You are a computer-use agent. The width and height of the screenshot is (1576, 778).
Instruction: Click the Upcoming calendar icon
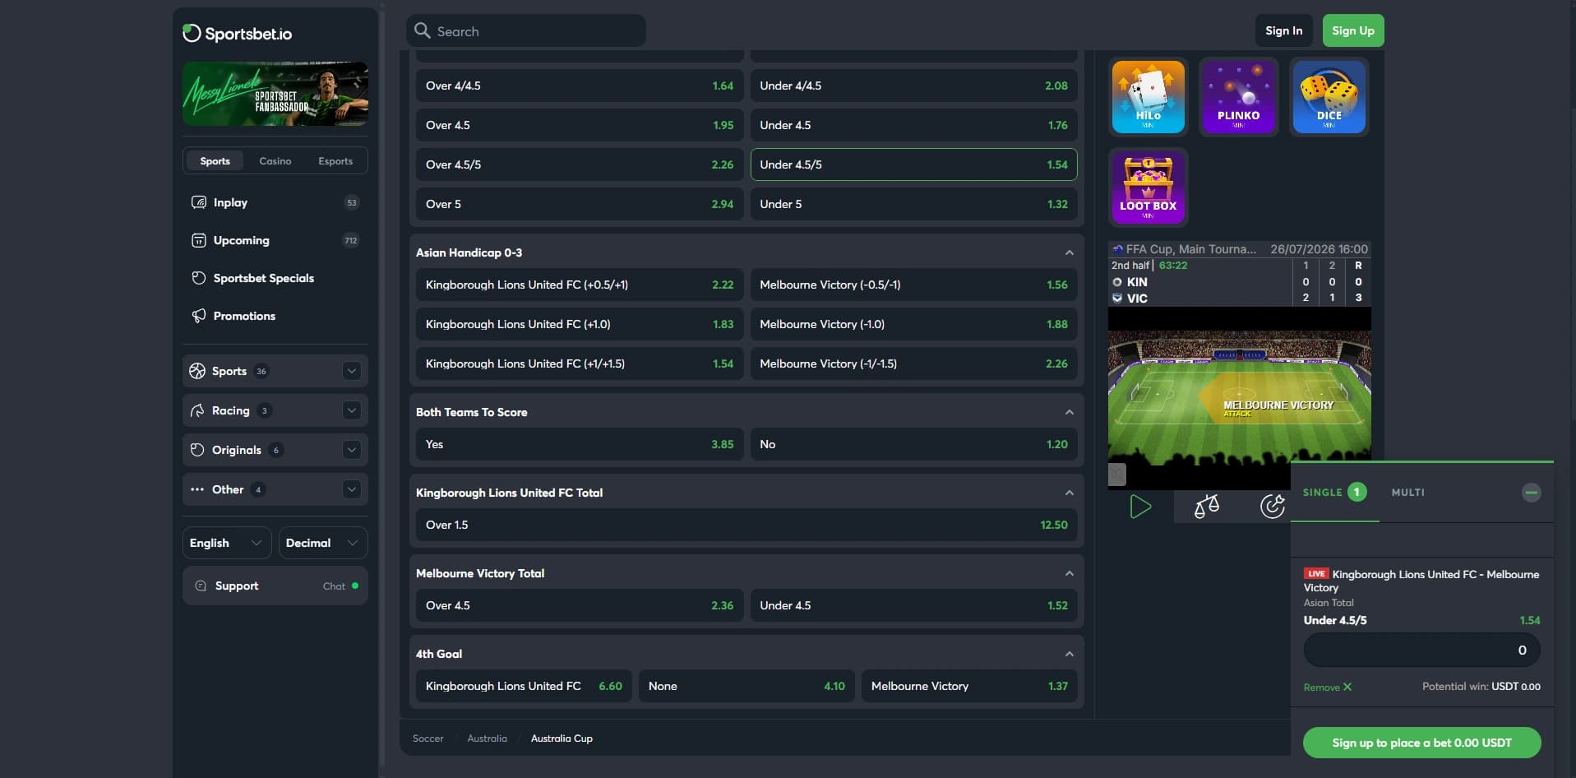pyautogui.click(x=199, y=240)
